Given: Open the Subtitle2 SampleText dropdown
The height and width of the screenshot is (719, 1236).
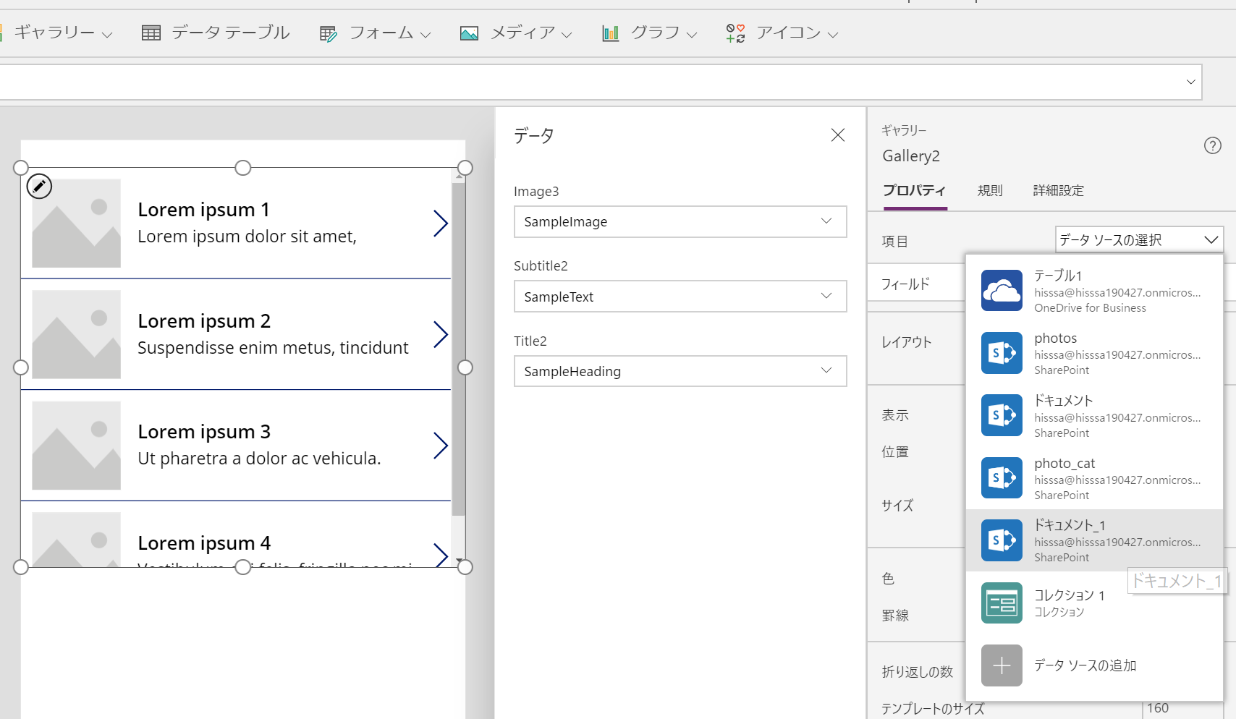Looking at the screenshot, I should (680, 297).
